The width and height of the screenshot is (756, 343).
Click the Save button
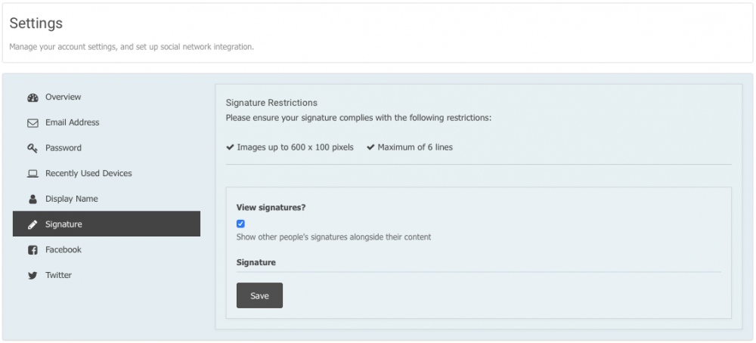(x=259, y=295)
